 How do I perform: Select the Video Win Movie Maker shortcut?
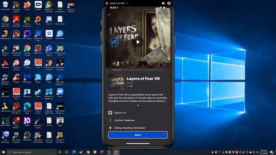38,137
